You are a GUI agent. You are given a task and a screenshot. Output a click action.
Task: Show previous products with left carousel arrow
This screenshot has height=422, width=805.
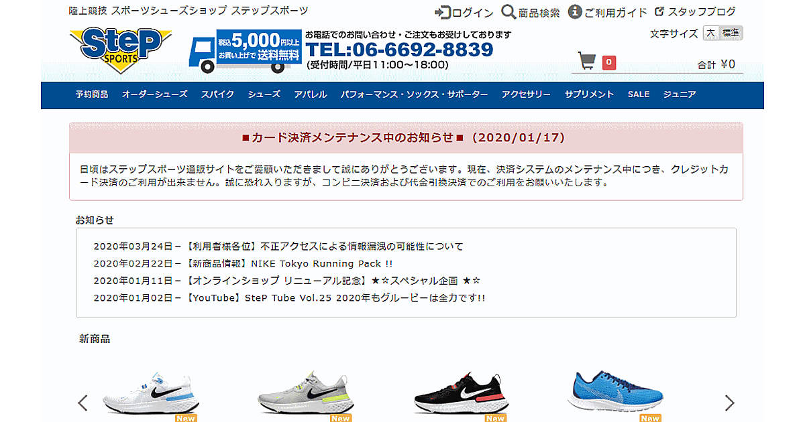click(x=83, y=403)
